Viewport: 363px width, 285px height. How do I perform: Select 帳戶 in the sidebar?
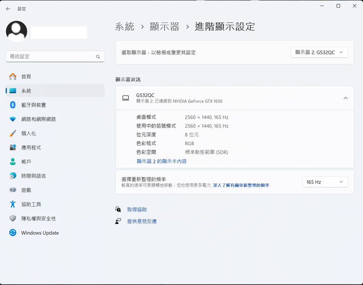[x=55, y=162]
